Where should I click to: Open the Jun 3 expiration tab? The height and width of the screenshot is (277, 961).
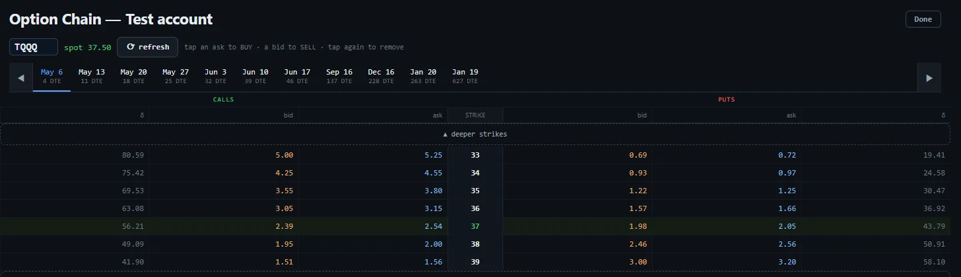click(x=216, y=76)
